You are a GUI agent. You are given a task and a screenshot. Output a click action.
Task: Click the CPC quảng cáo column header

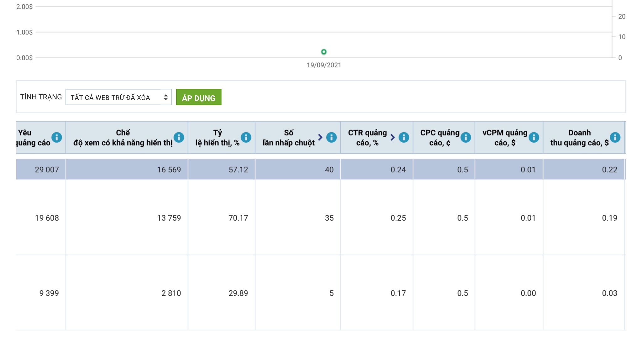439,138
